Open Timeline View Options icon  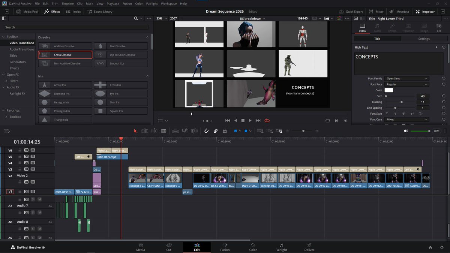(x=6, y=131)
